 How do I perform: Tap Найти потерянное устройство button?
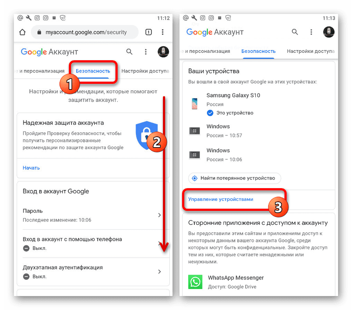pyautogui.click(x=234, y=178)
